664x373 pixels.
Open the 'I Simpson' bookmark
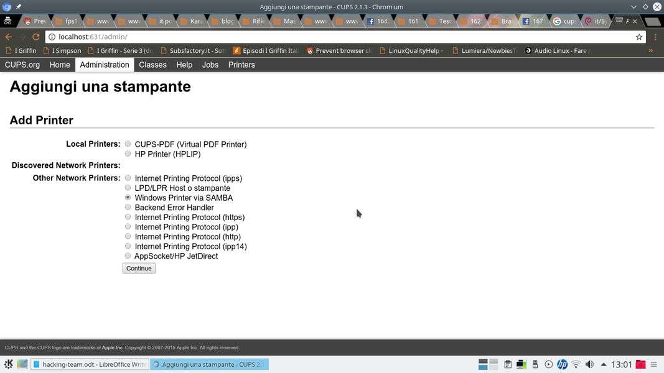(62, 50)
